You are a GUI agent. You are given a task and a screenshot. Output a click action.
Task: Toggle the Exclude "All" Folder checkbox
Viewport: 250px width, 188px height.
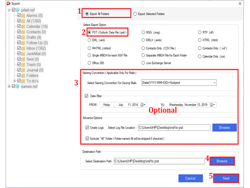(x=87, y=139)
